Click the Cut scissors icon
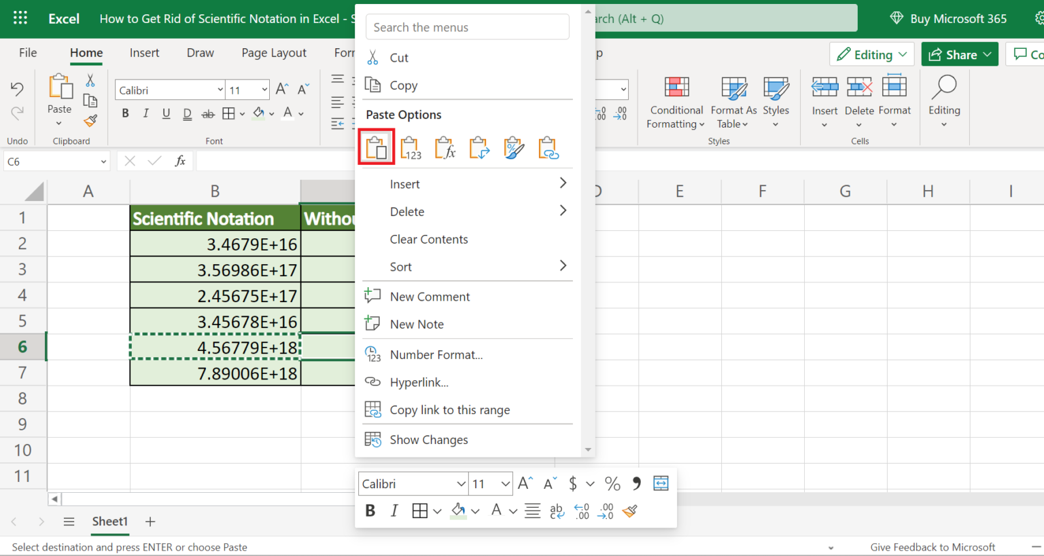This screenshot has height=556, width=1044. (x=372, y=57)
